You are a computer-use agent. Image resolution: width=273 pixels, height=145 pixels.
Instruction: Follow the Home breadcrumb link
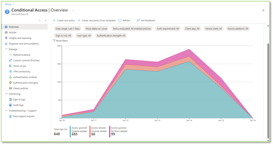8,4
